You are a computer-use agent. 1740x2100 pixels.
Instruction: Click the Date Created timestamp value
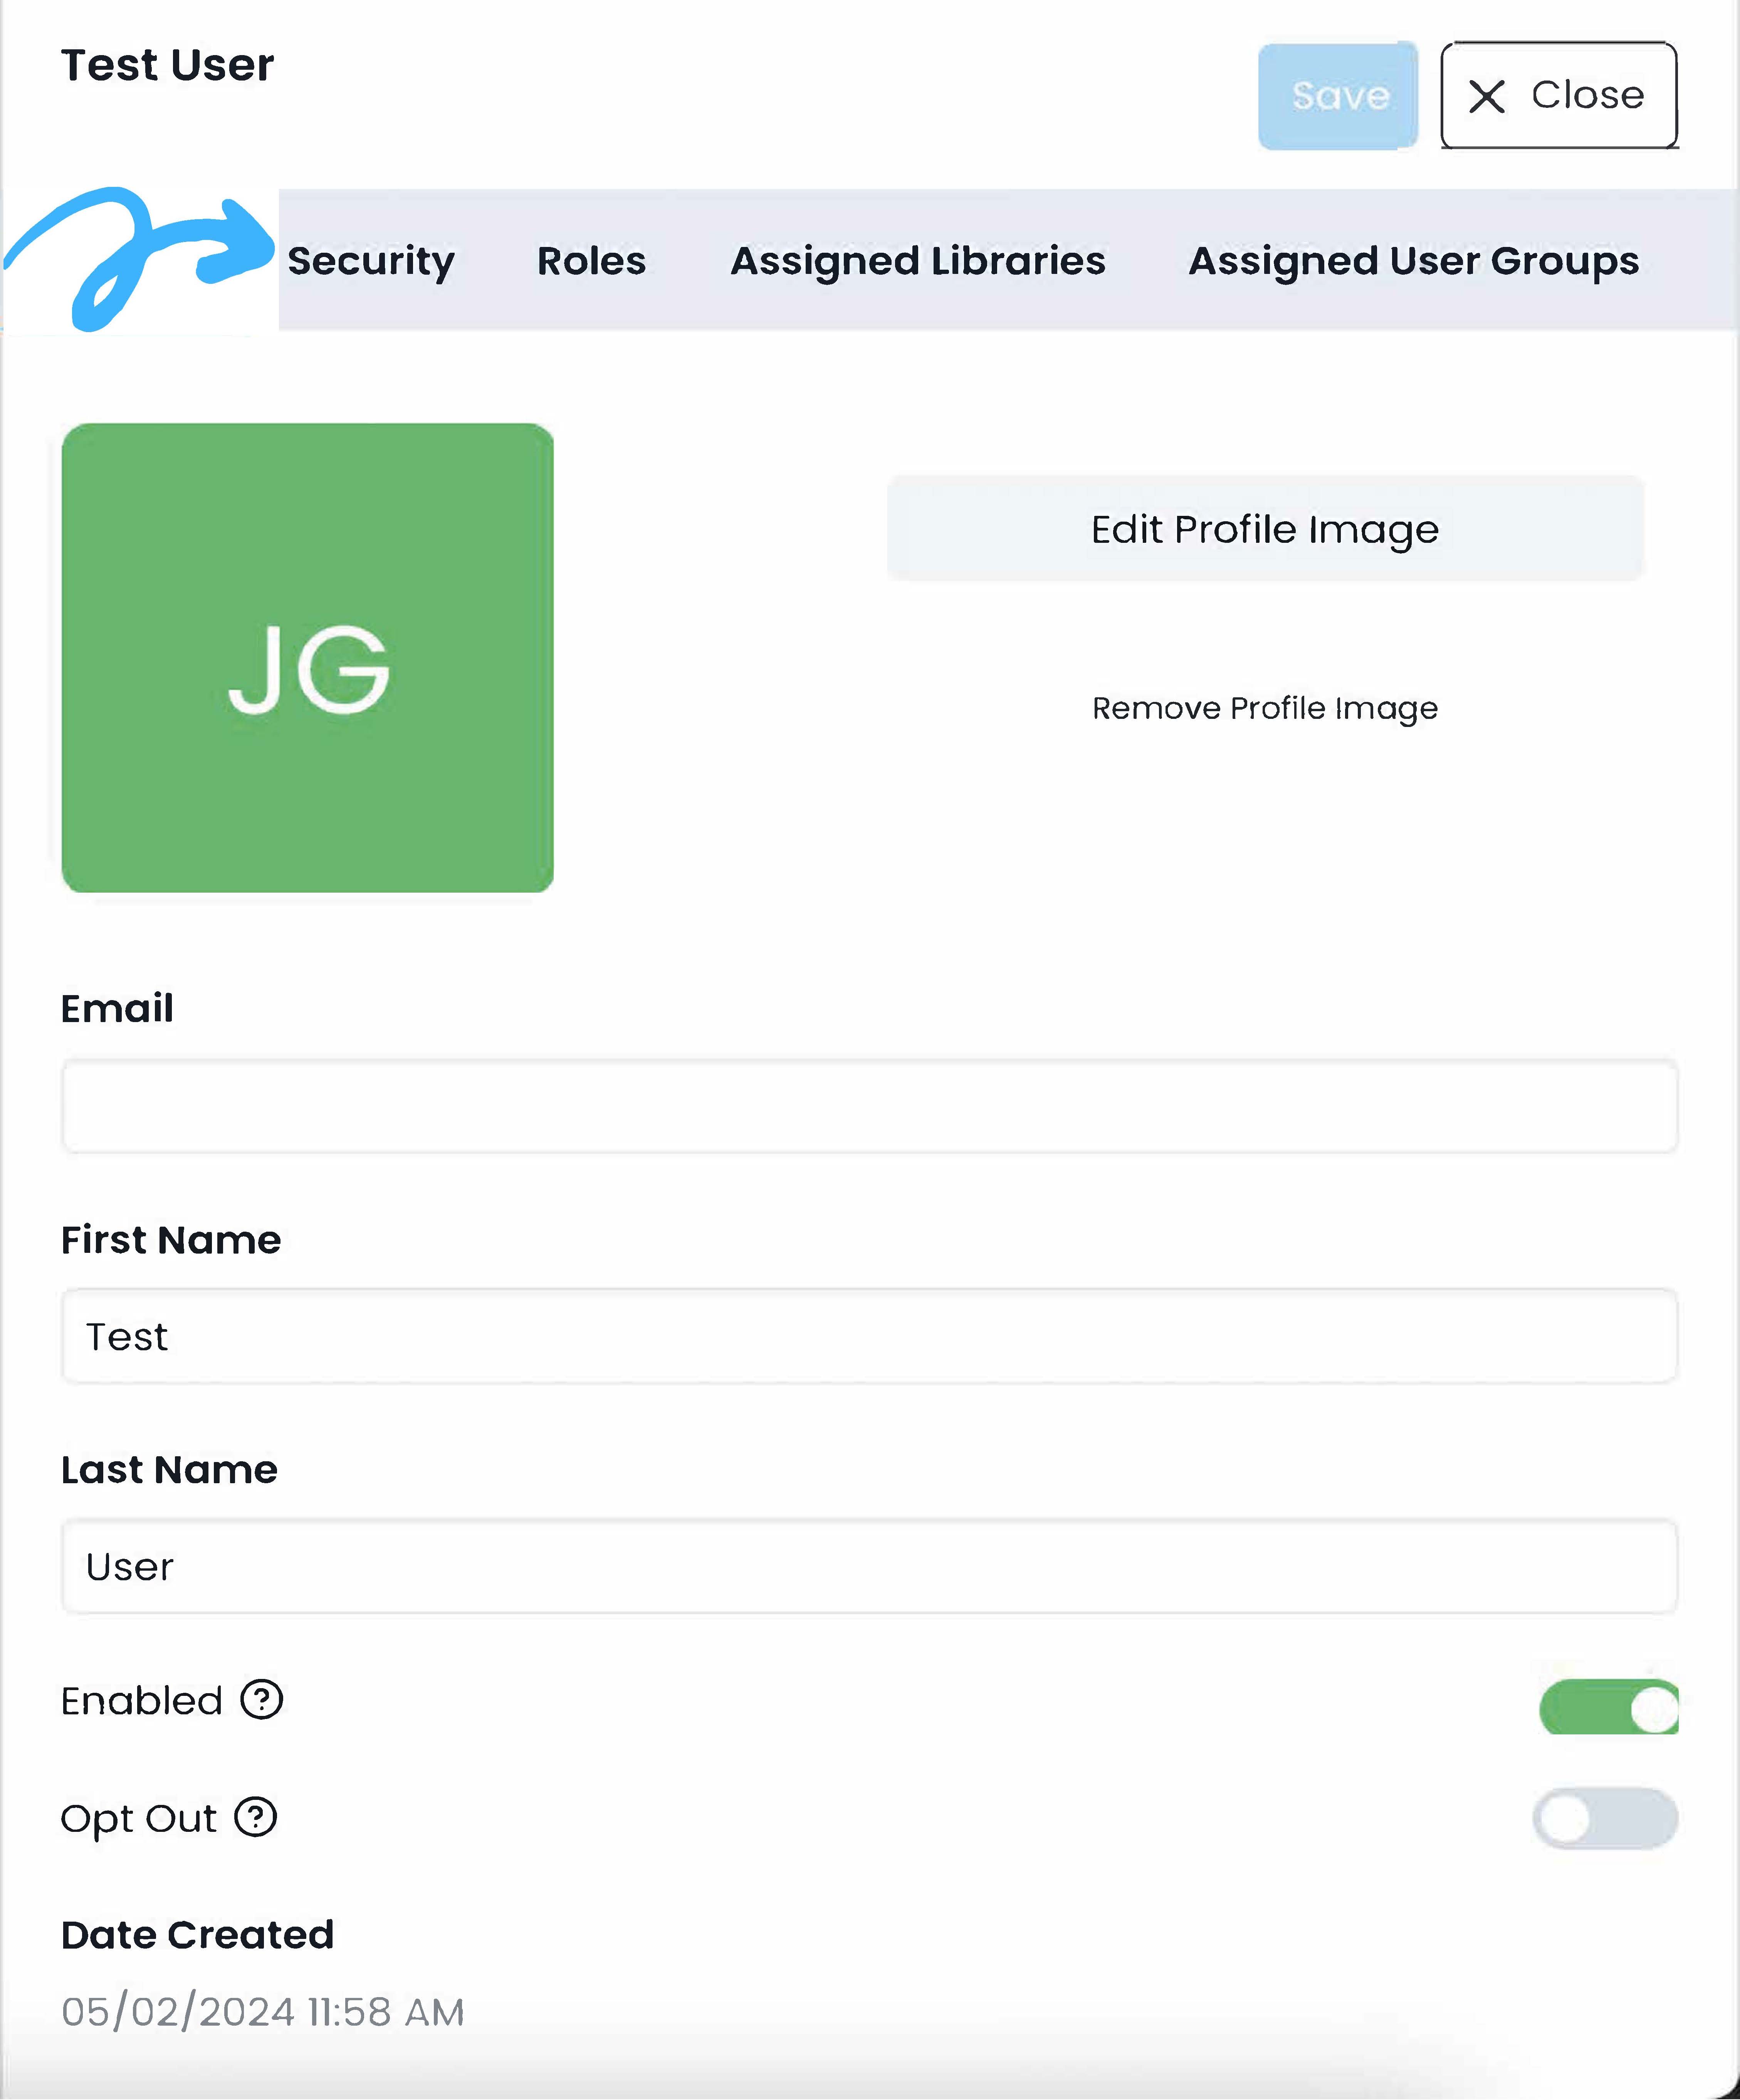tap(263, 2011)
